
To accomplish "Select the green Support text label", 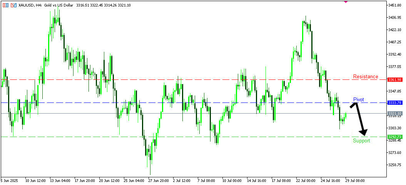I will click(361, 141).
